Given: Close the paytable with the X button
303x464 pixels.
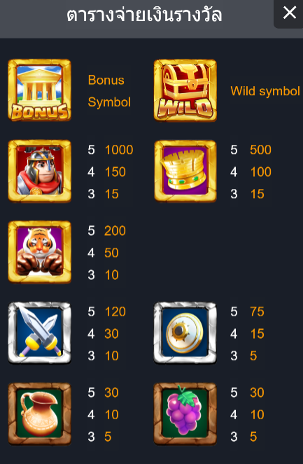Looking at the screenshot, I should (289, 13).
